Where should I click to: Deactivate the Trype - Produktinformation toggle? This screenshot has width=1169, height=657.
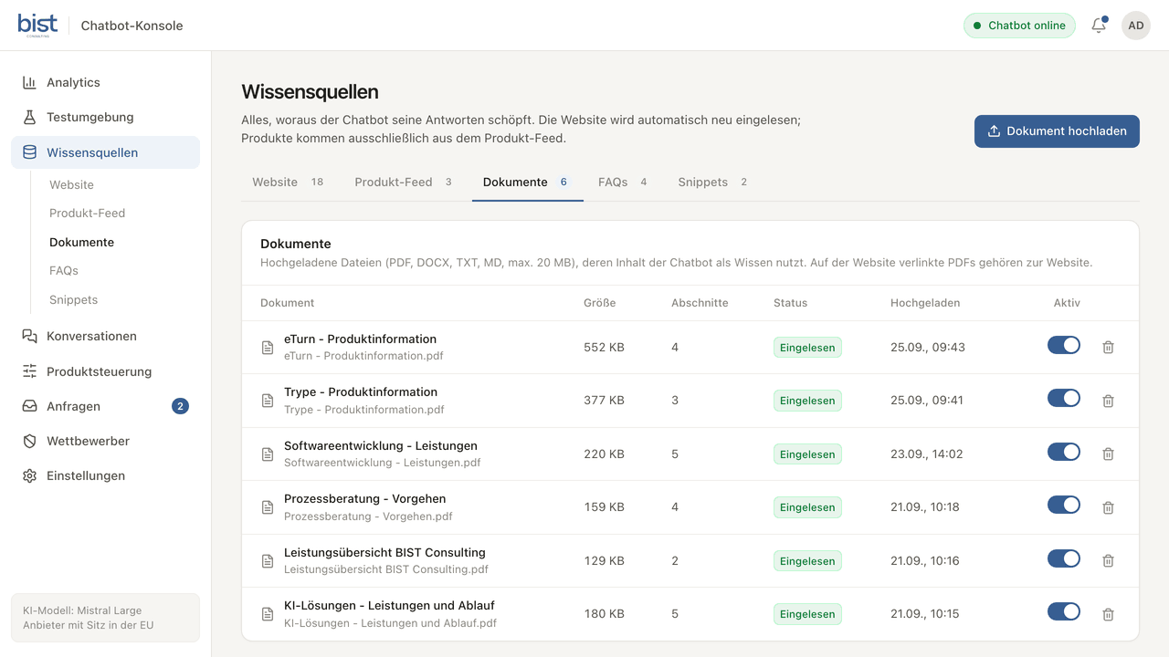1064,398
